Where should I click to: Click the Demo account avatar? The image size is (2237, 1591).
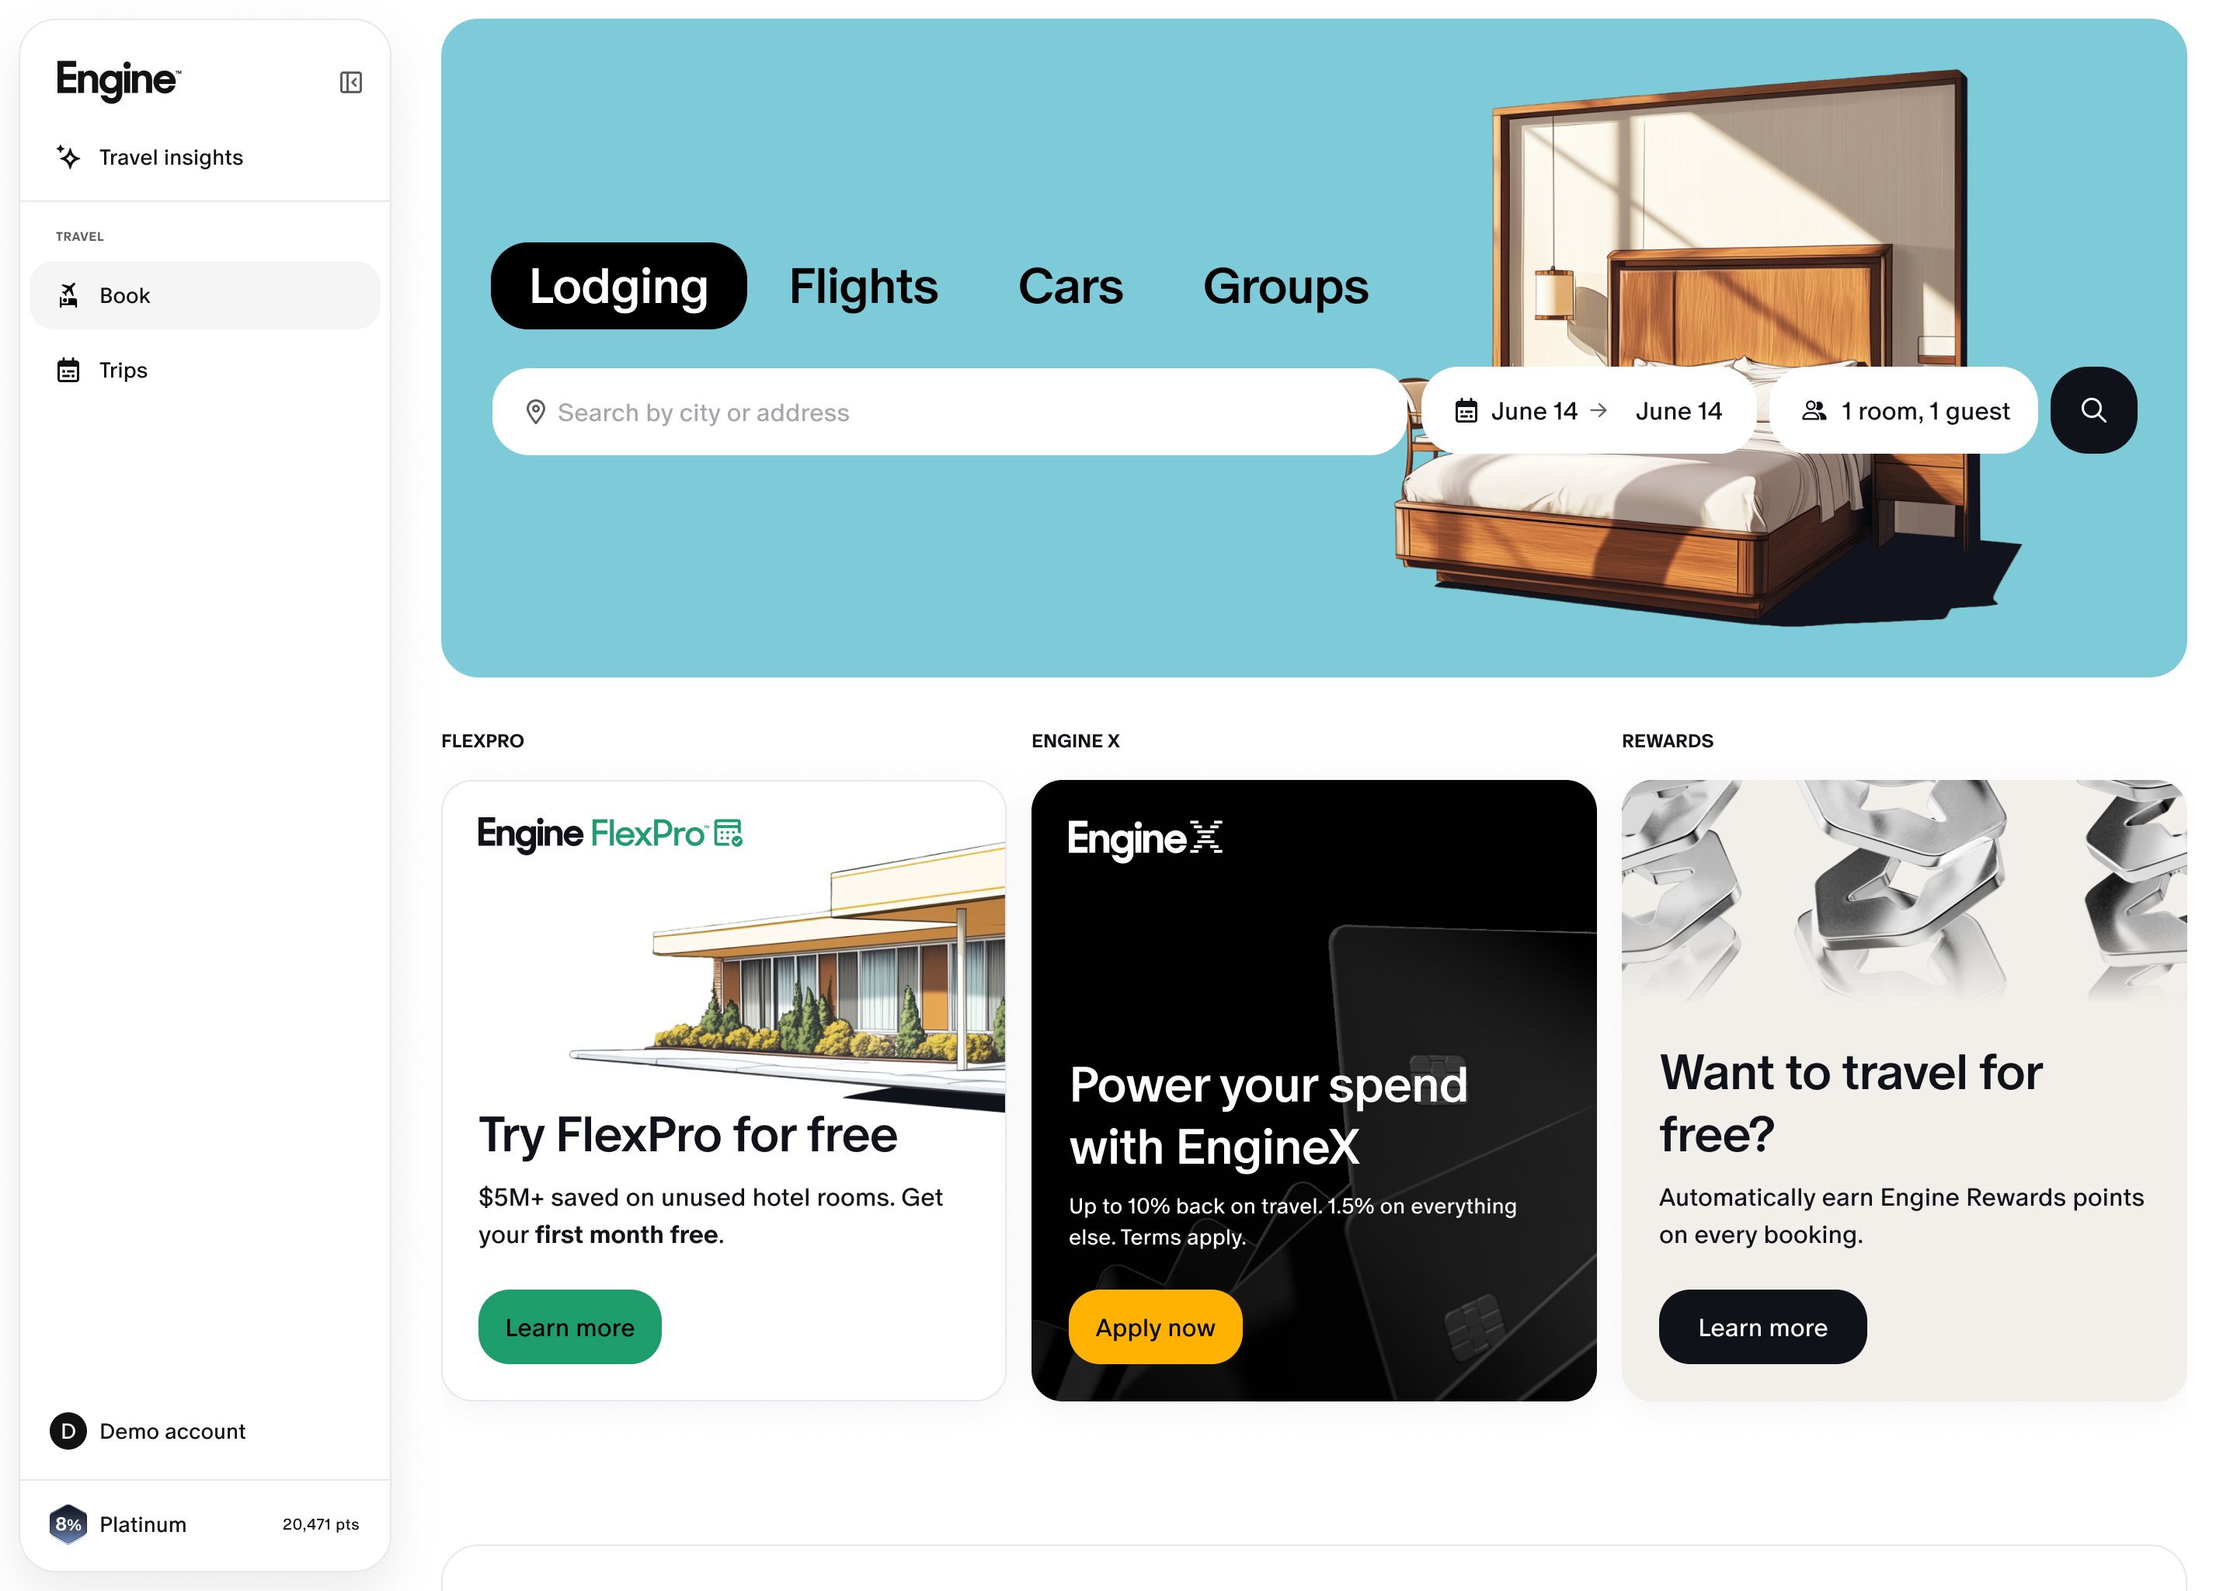point(68,1431)
